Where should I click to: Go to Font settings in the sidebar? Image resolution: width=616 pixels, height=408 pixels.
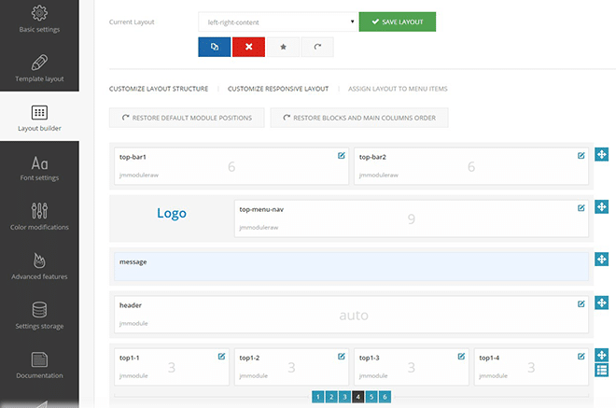tap(39, 168)
